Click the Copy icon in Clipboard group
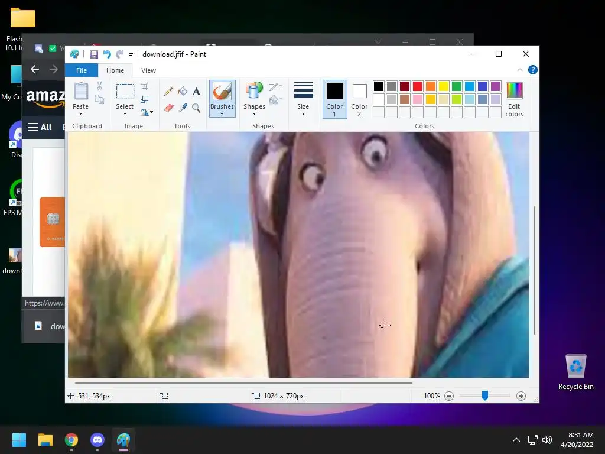Image resolution: width=605 pixels, height=454 pixels. coord(99,99)
